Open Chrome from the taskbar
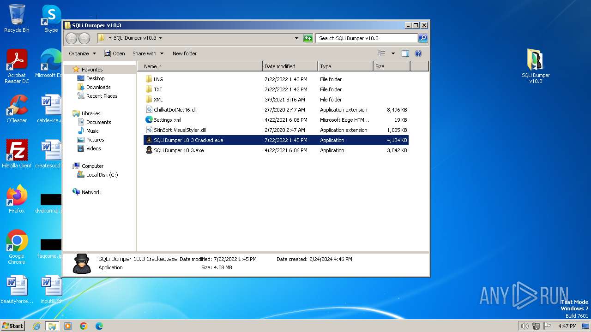Image resolution: width=591 pixels, height=332 pixels. 84,326
